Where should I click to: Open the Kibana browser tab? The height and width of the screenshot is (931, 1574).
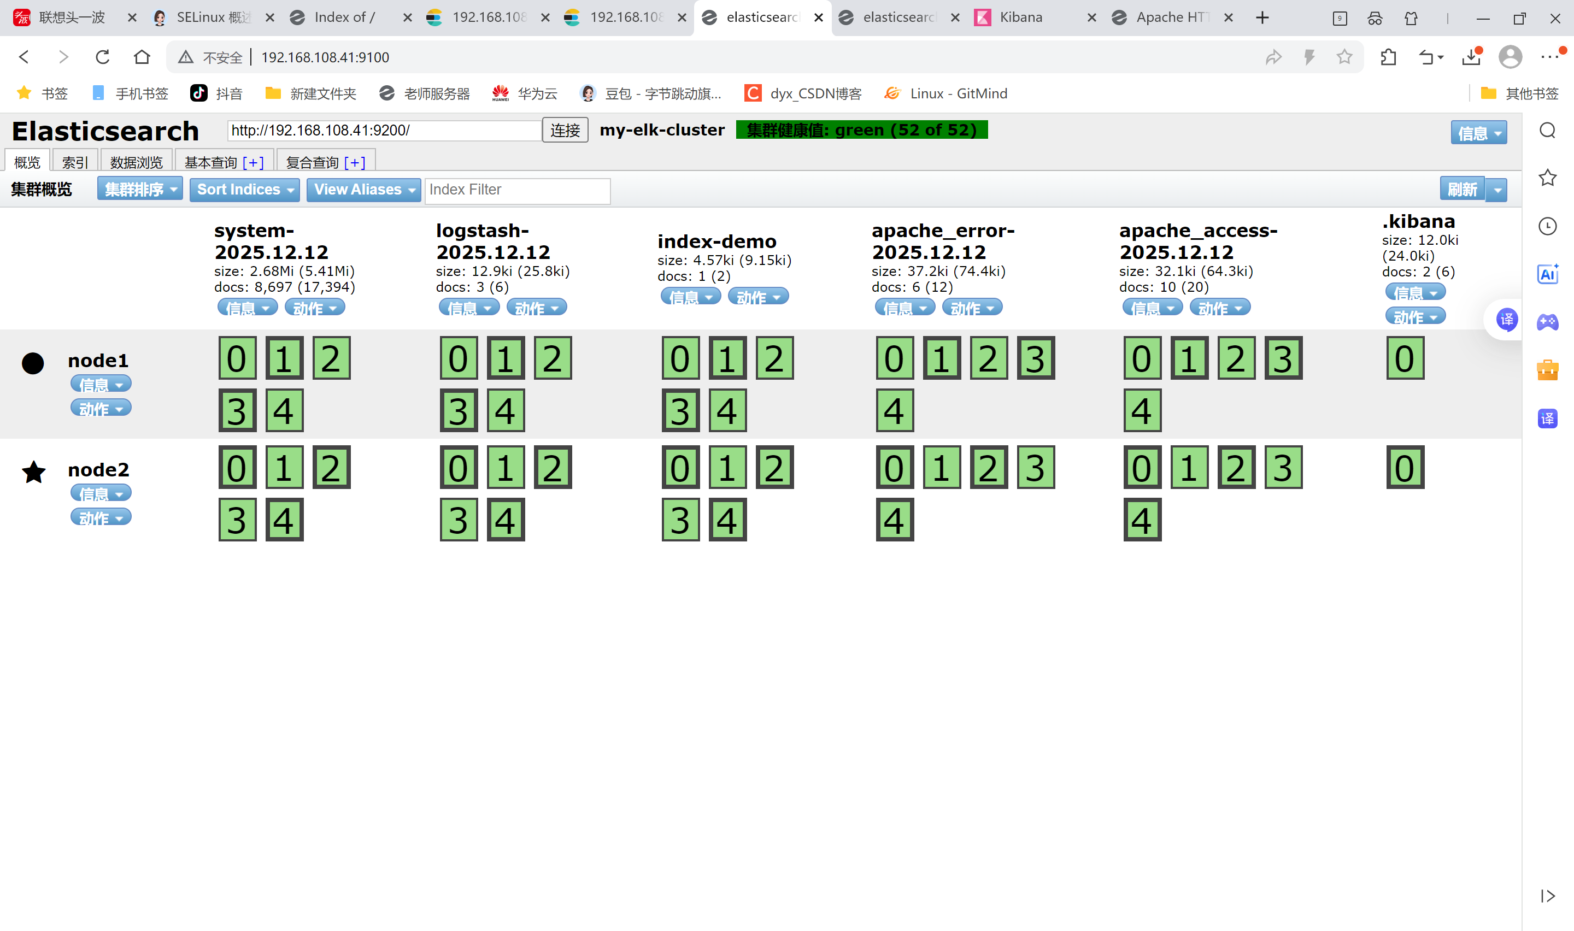tap(1021, 17)
